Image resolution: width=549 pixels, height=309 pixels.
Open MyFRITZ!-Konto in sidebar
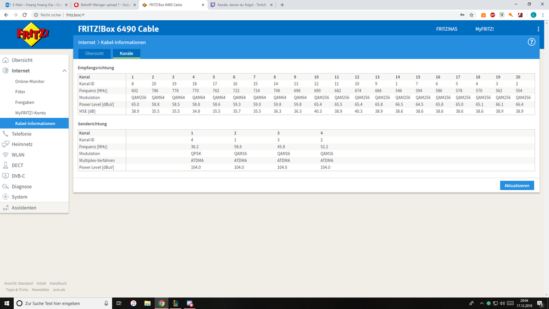(30, 113)
